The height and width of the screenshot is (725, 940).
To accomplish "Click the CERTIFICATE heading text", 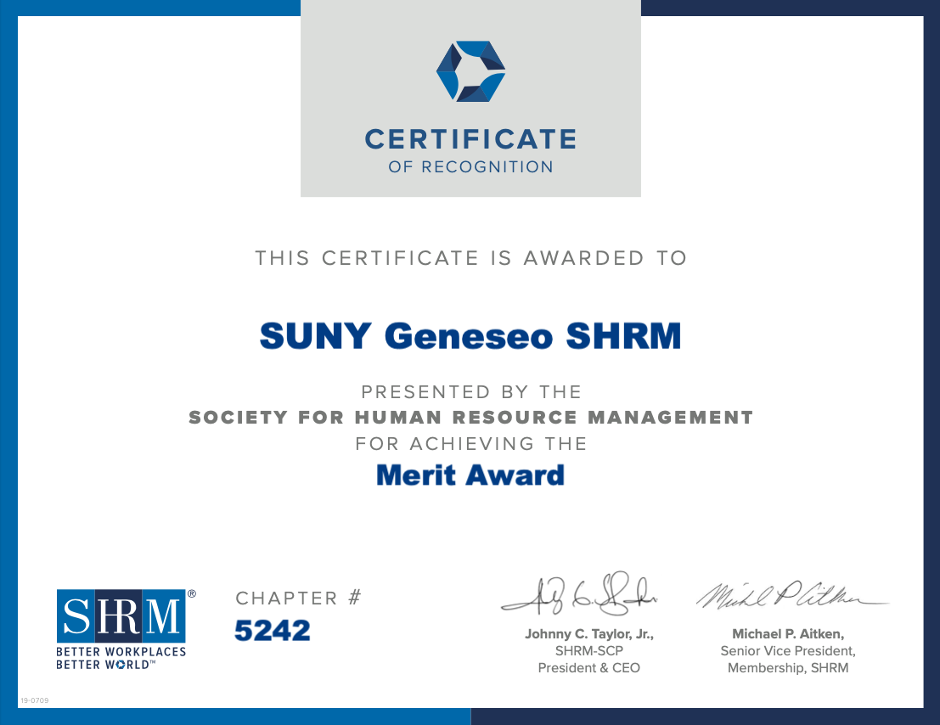I will point(470,139).
